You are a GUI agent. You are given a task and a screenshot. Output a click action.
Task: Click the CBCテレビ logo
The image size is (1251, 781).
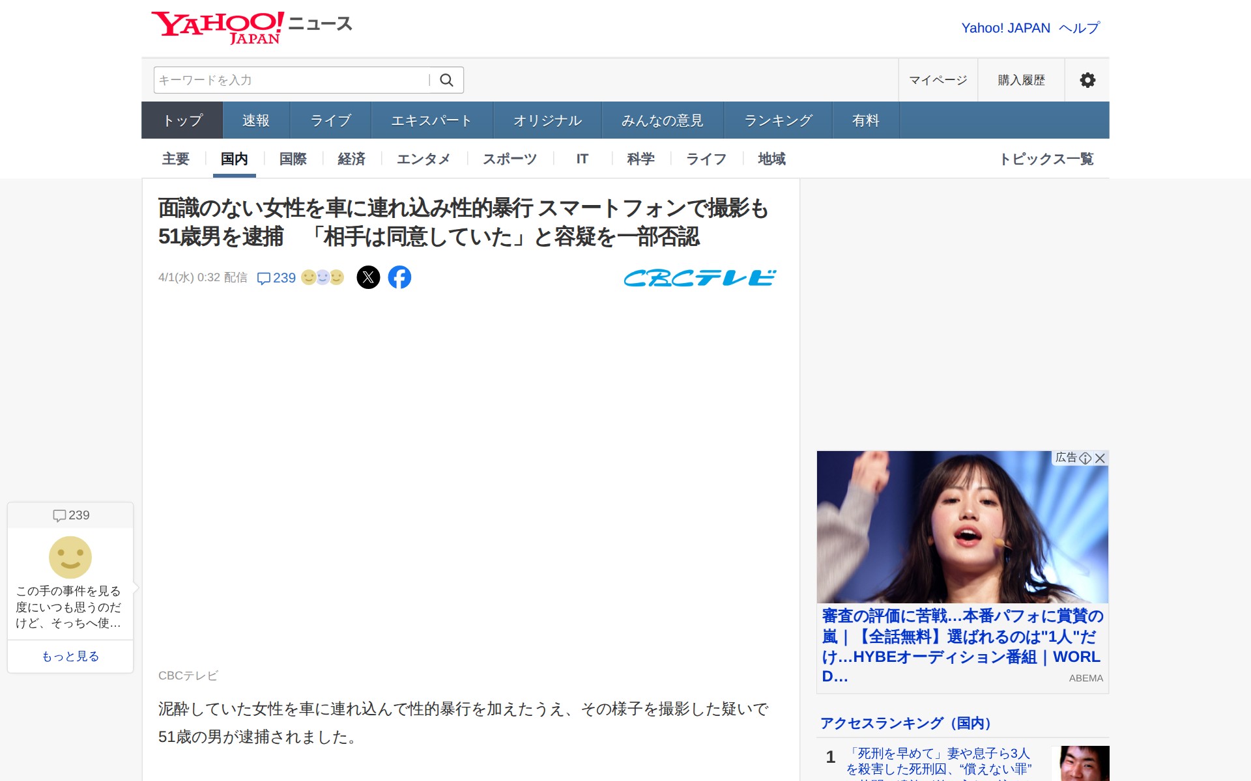point(700,278)
